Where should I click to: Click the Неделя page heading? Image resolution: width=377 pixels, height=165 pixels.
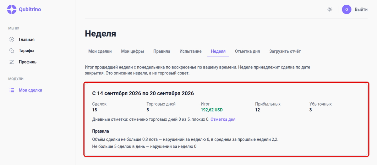[x=101, y=34]
